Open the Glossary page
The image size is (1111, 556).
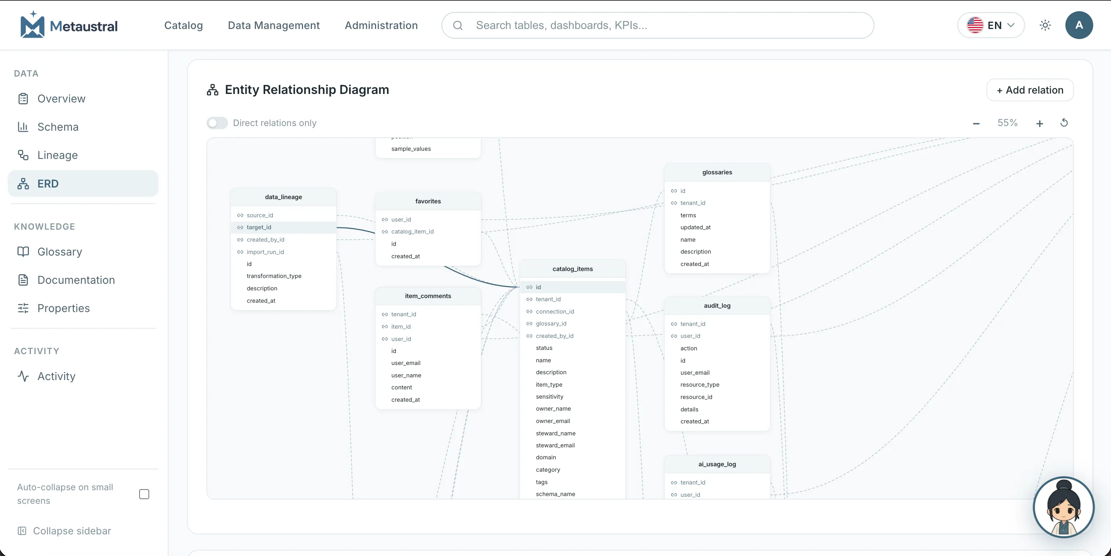[83, 252]
